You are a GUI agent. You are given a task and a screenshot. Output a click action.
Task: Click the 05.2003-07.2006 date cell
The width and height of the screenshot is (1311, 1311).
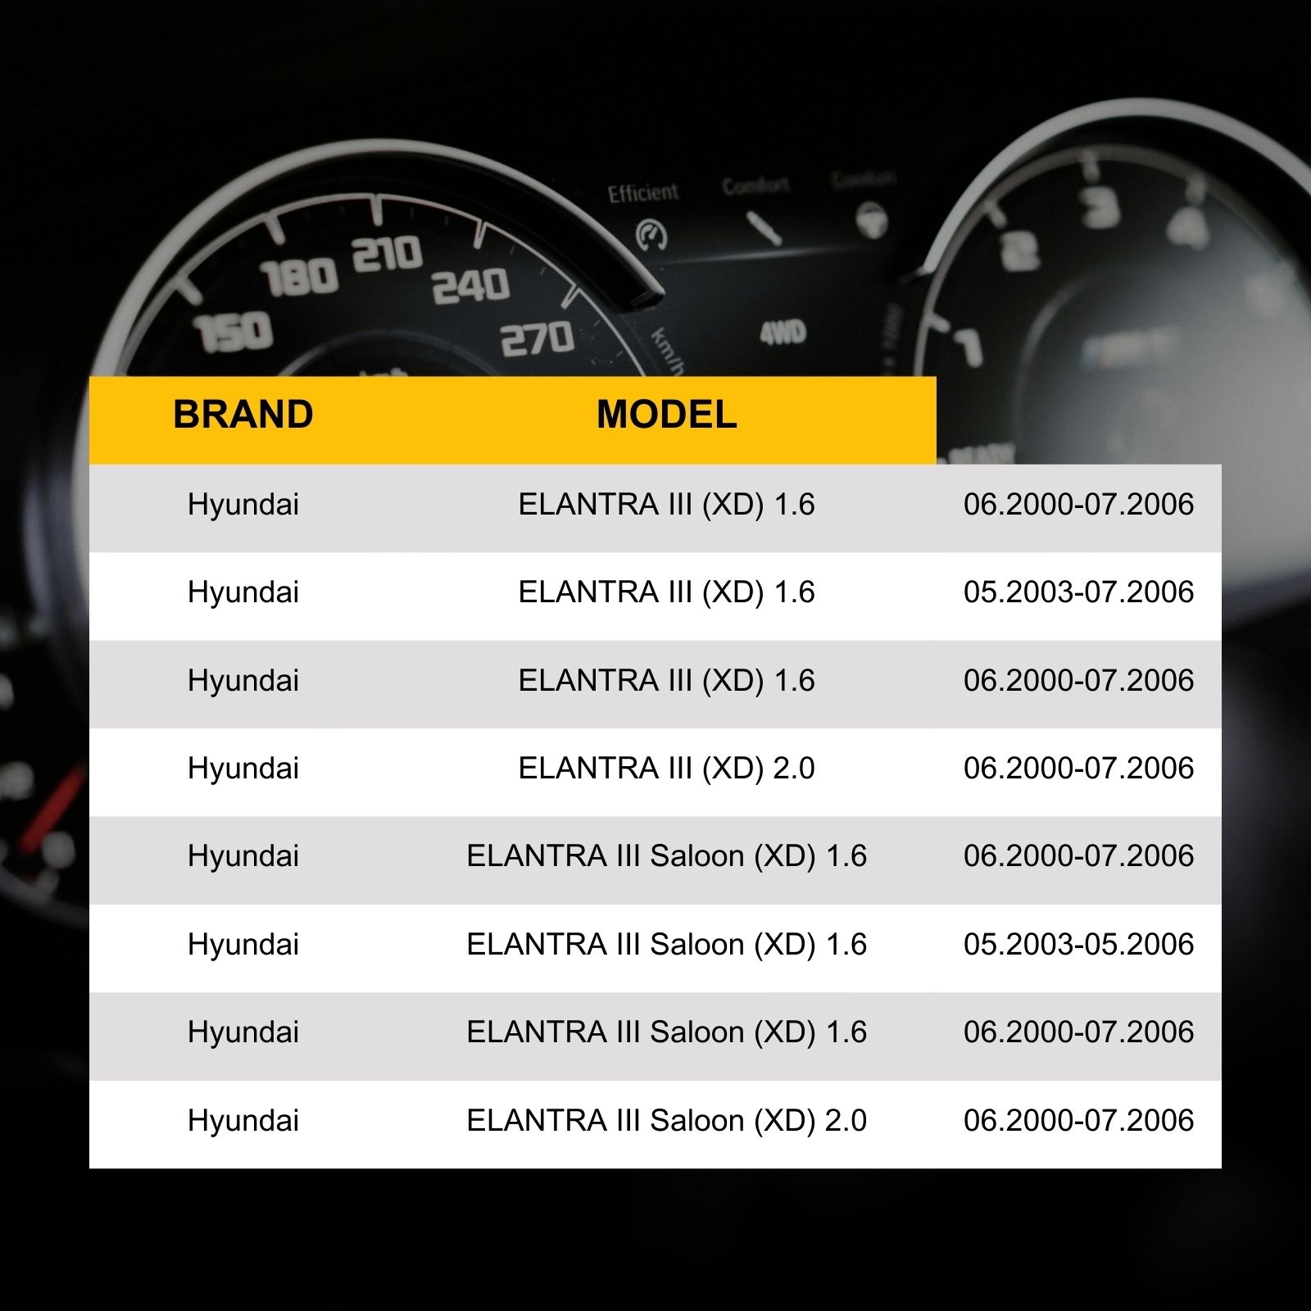click(x=1078, y=592)
